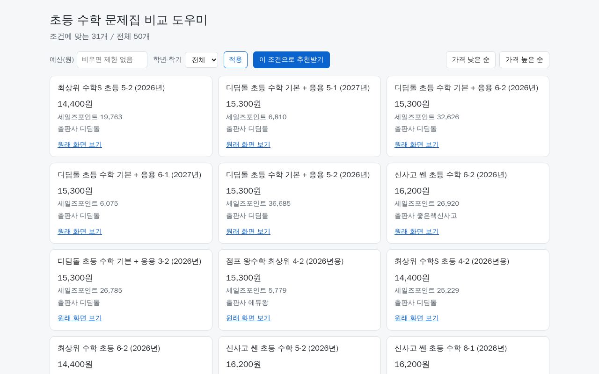Image resolution: width=599 pixels, height=374 pixels.
Task: Click heading 초등 수학 문제집 비교 도우미
Action: coord(128,20)
